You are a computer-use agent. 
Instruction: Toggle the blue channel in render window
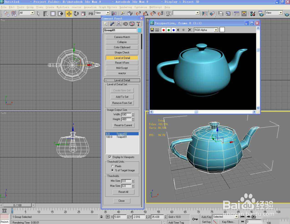pyautogui.click(x=173, y=30)
